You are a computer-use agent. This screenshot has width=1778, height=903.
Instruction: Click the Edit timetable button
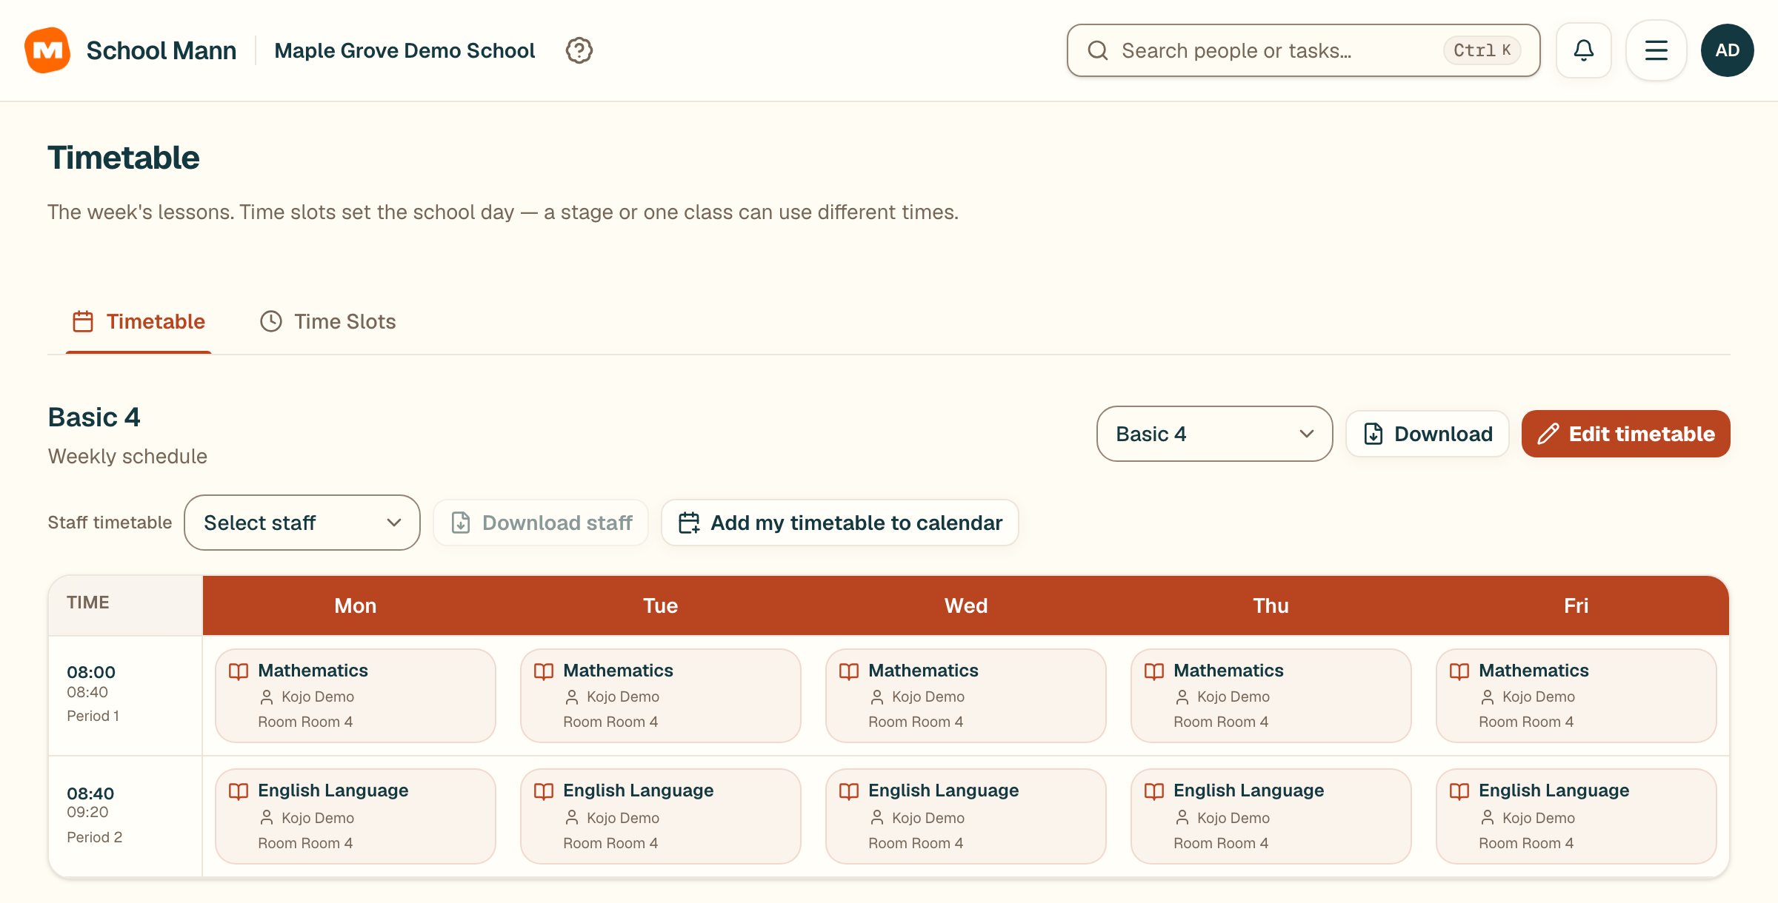1626,434
